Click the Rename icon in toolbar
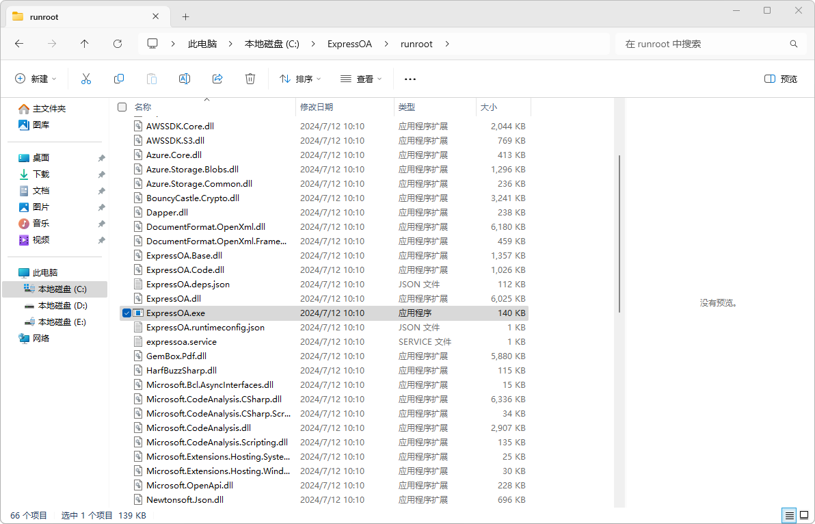Image resolution: width=815 pixels, height=524 pixels. pyautogui.click(x=184, y=79)
